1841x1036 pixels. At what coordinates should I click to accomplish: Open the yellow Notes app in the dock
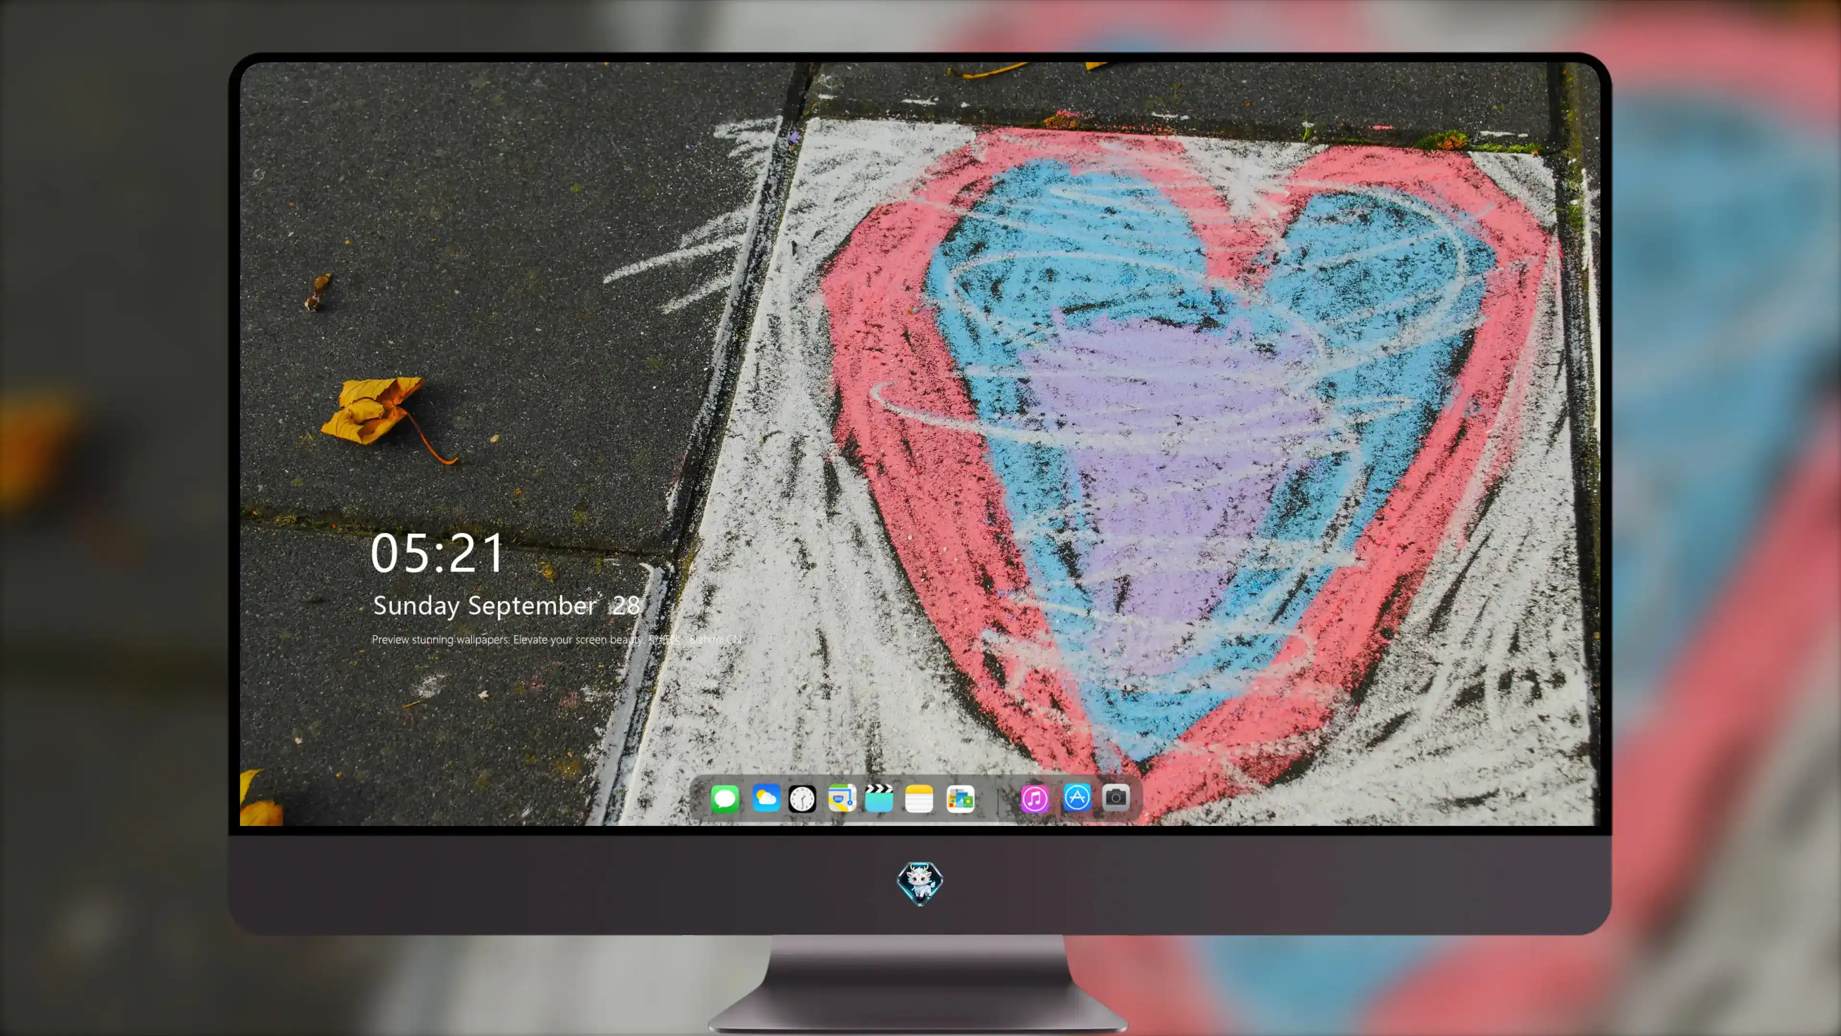point(919,798)
